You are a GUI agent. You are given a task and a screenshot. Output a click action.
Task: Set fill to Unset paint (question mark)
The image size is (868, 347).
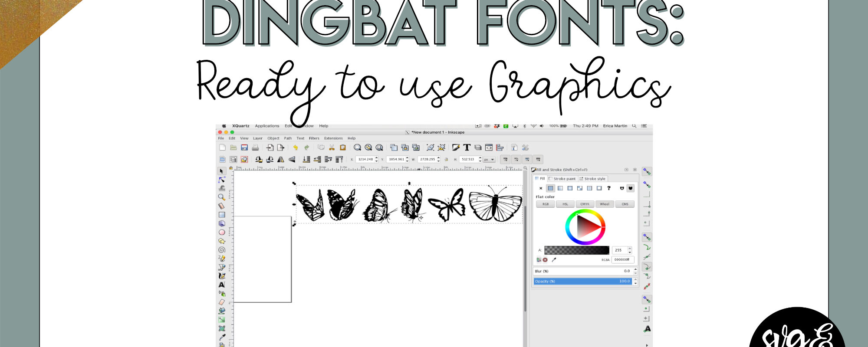click(x=609, y=188)
